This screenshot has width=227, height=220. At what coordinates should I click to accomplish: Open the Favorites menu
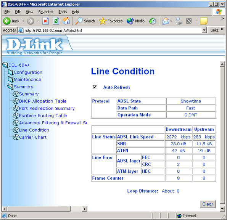[46, 12]
